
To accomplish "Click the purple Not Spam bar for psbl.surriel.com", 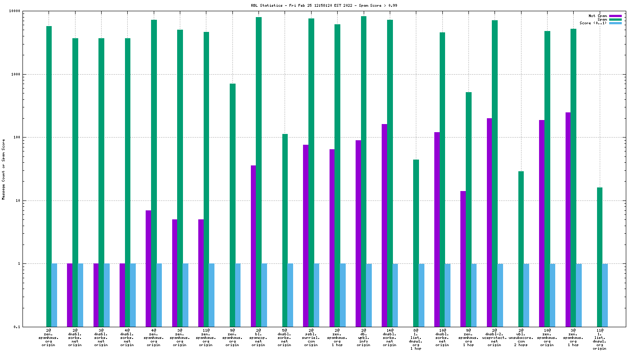I will click(x=306, y=235).
